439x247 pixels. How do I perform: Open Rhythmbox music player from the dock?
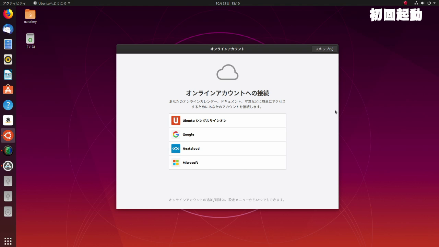pos(8,59)
